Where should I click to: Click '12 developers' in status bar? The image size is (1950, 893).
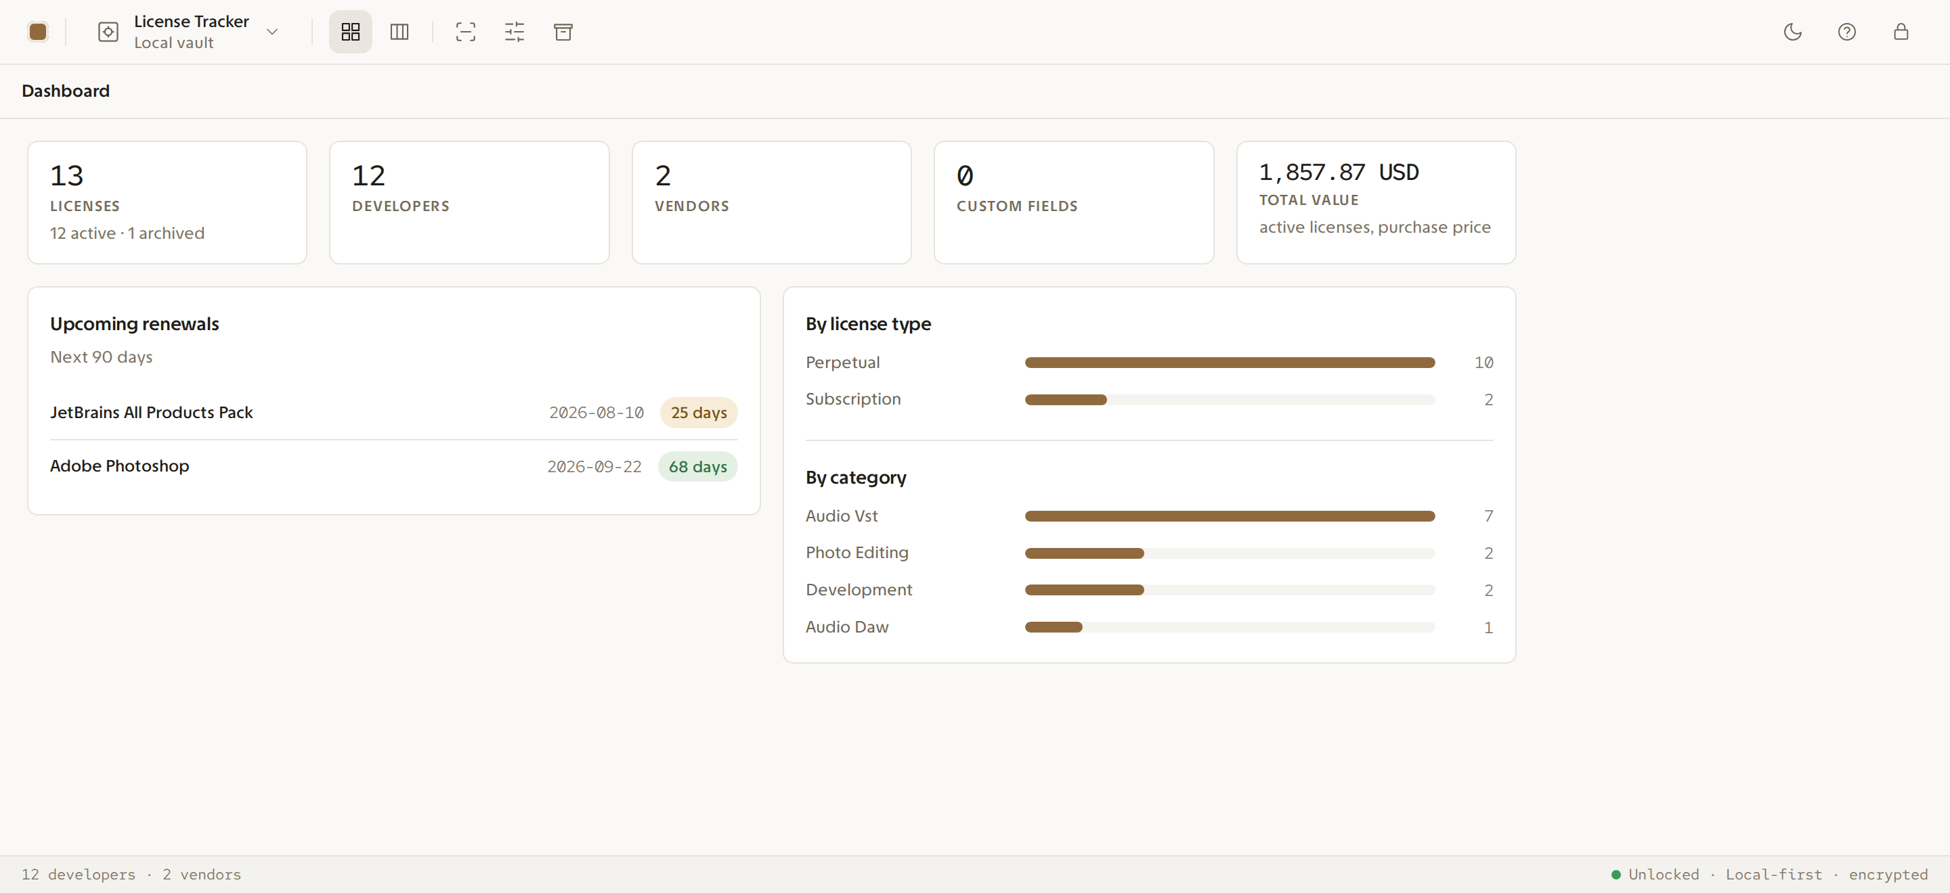79,875
